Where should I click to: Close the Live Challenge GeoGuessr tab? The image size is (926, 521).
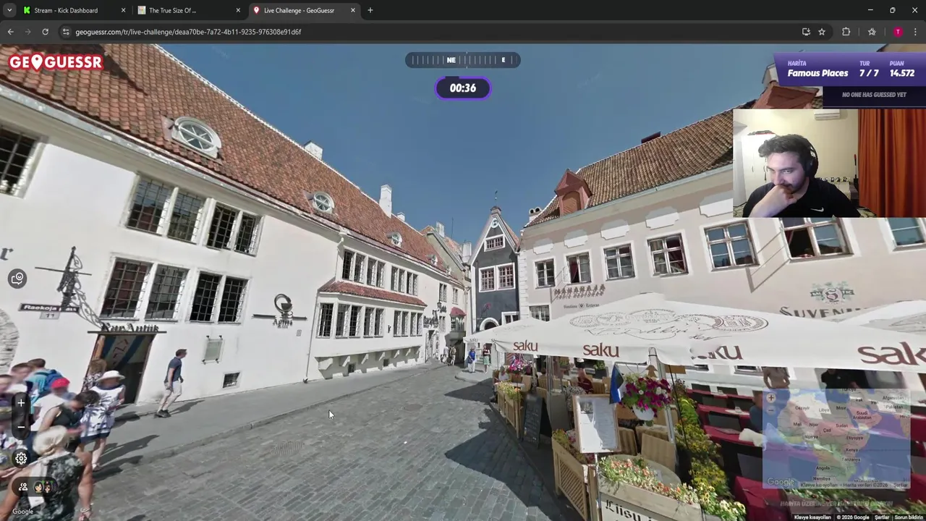click(353, 10)
